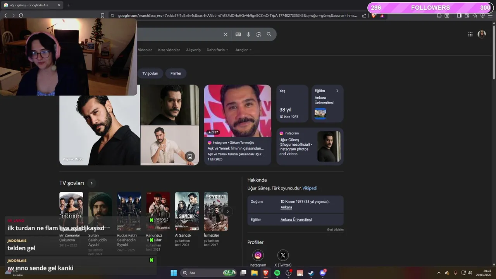This screenshot has height=279, width=496.
Task: Reload the page with the refresh icon
Action: click(x=21, y=15)
